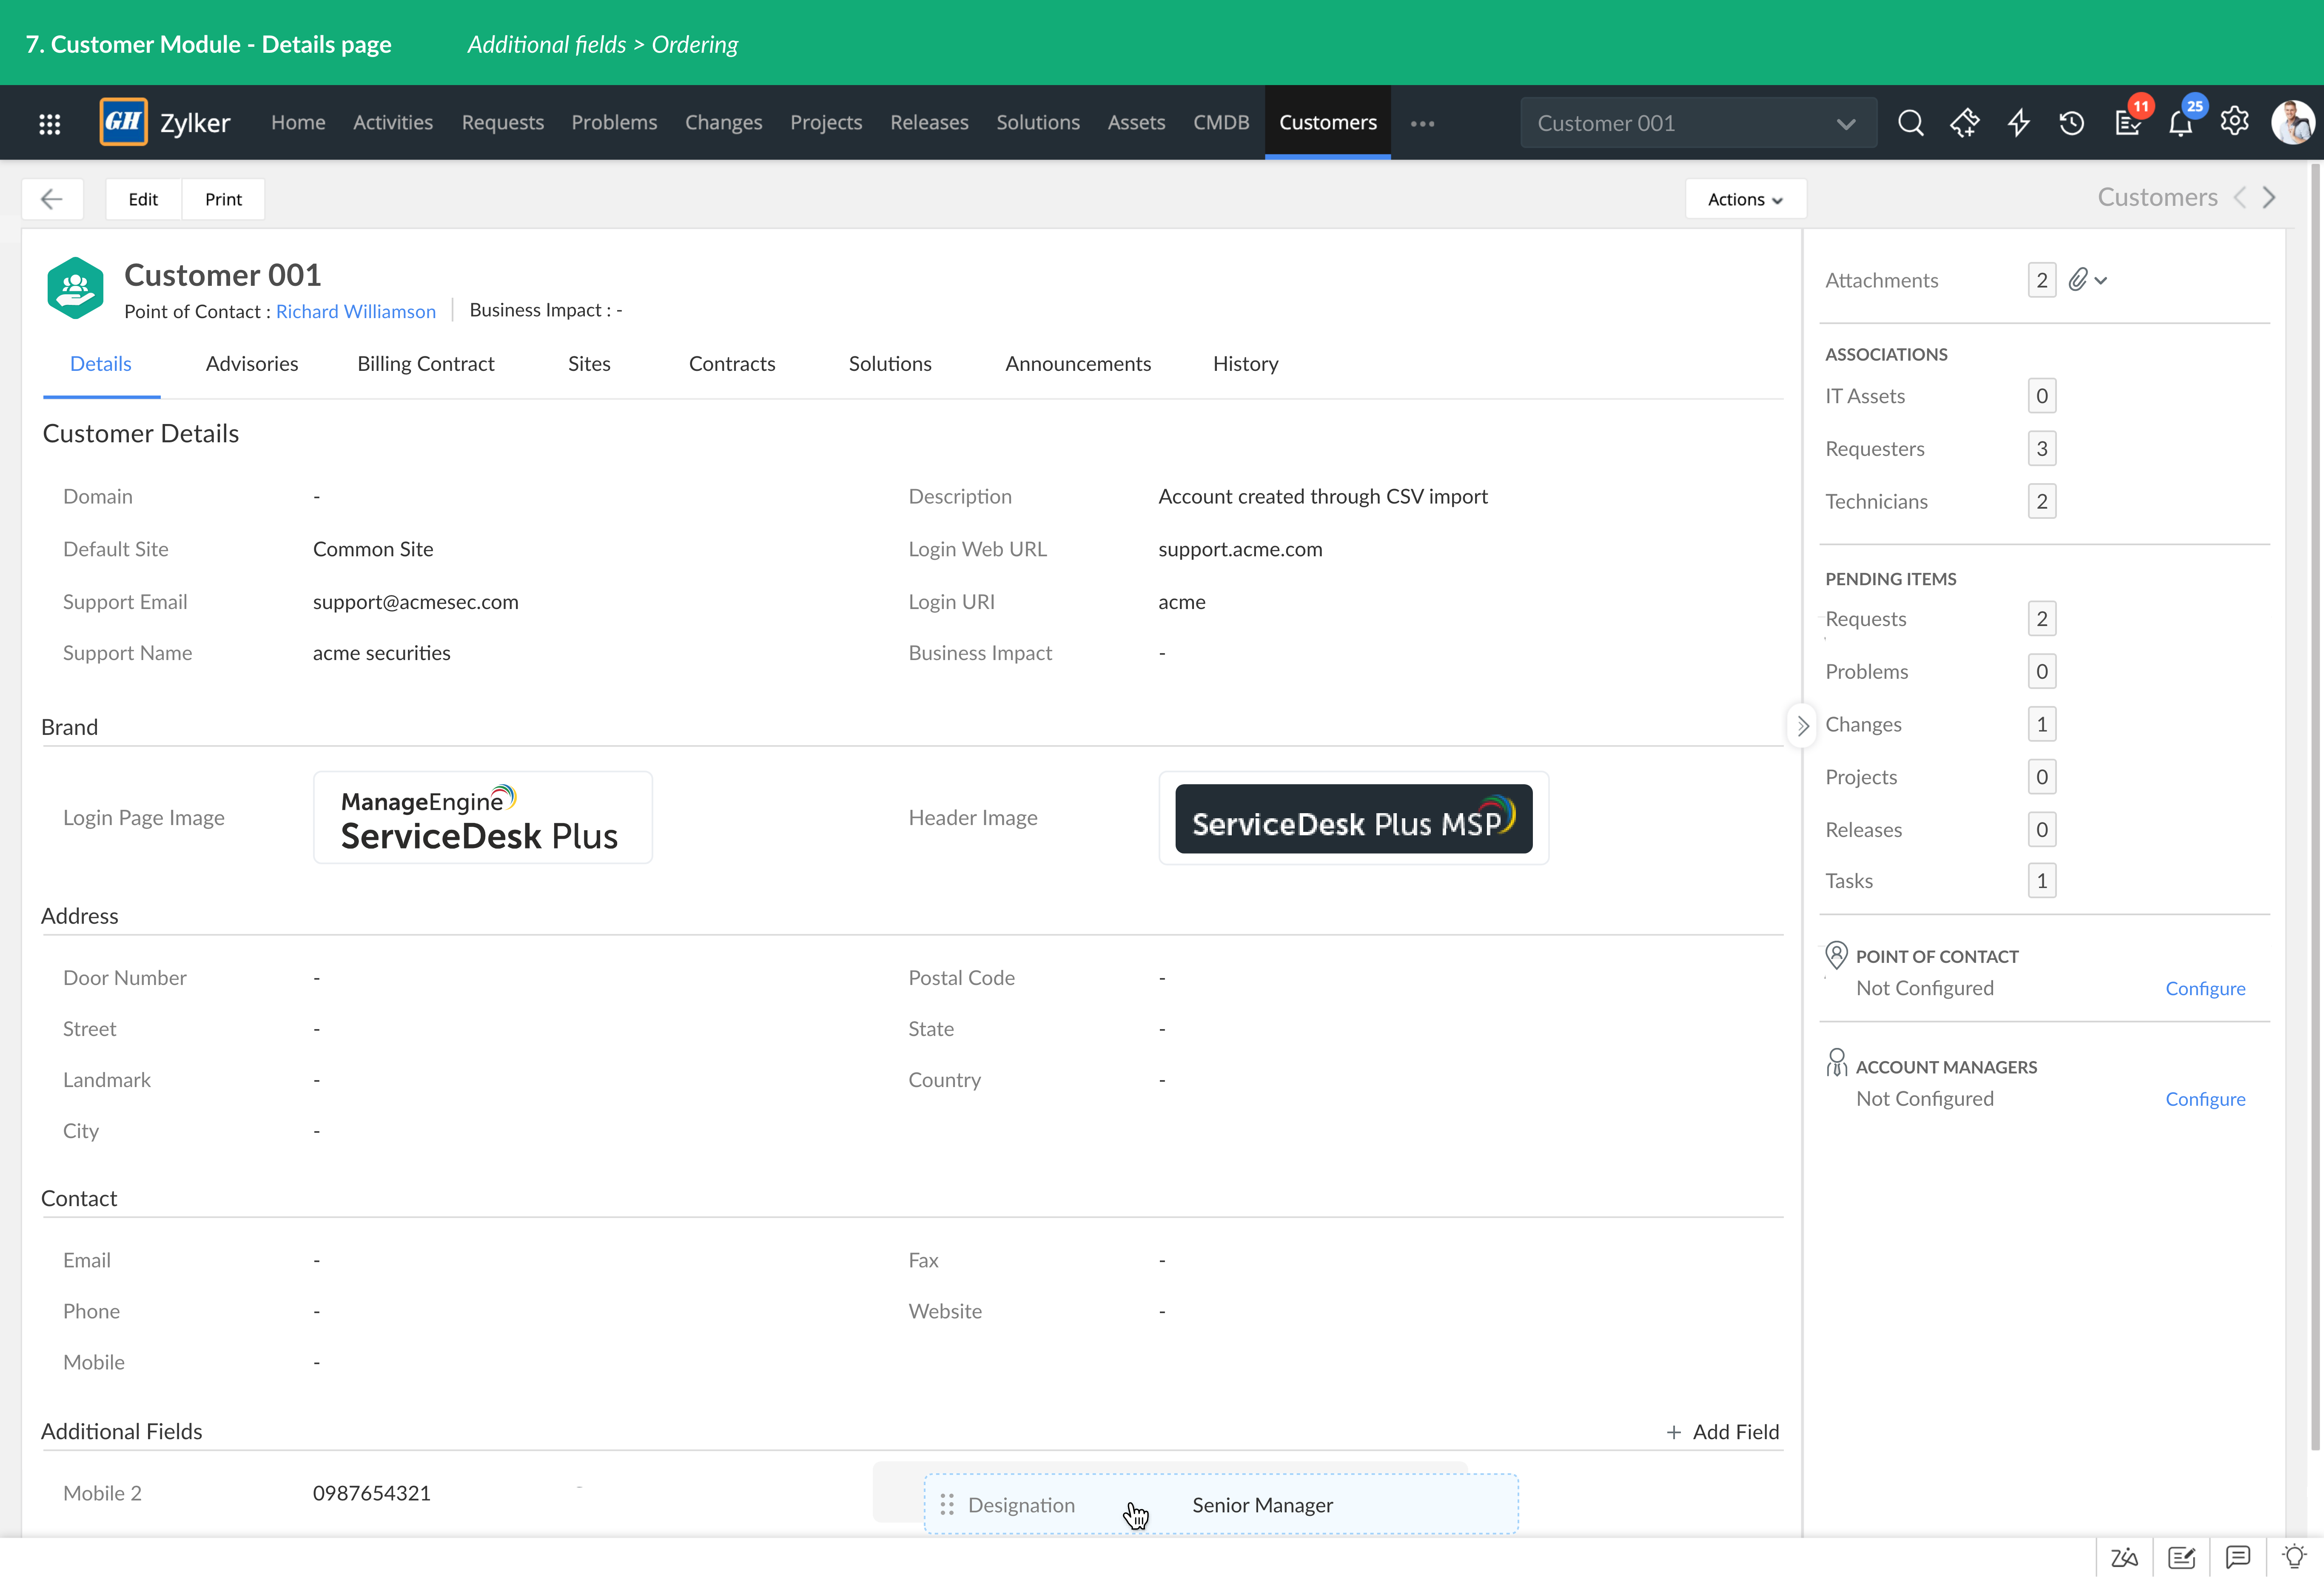Switch to the Billing Contract tab
2324x1577 pixels.
point(426,364)
